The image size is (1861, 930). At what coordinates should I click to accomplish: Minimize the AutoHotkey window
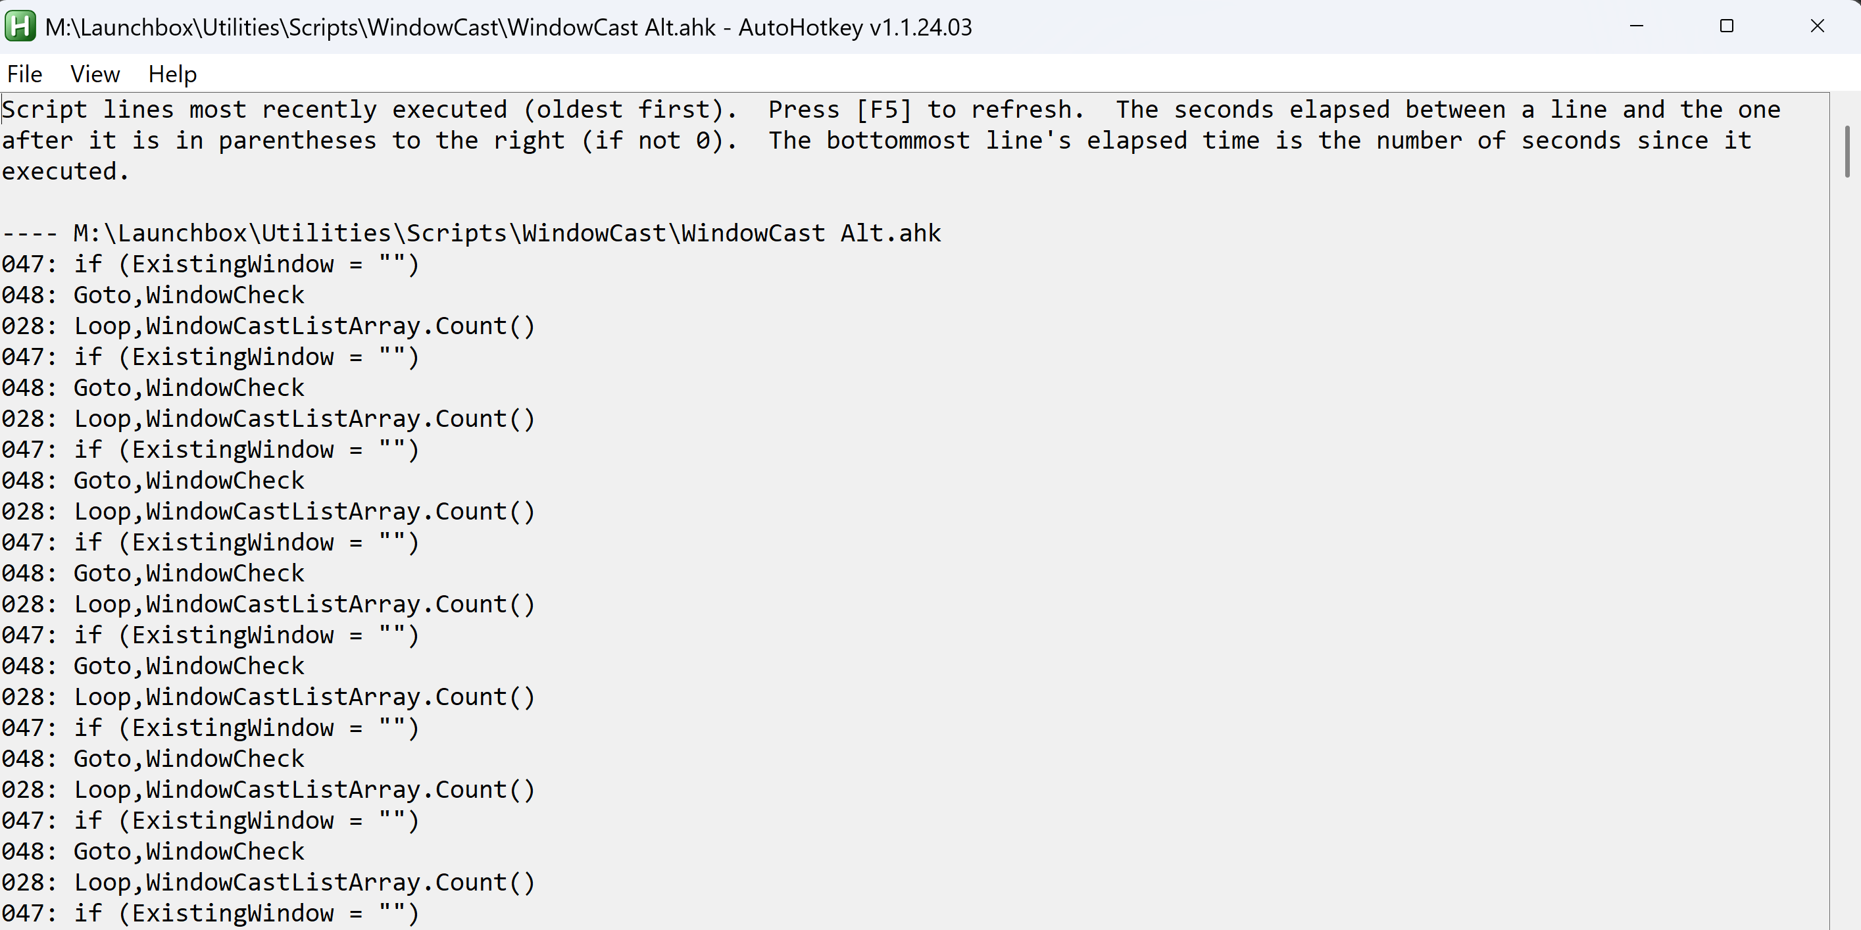click(1636, 27)
